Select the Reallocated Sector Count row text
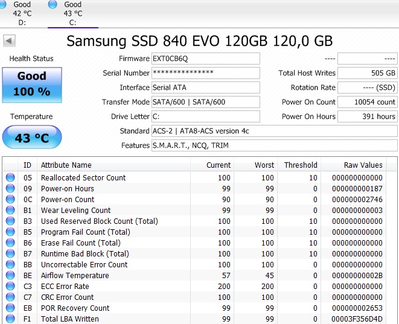Screen dimensions: 399x324 tap(83, 177)
